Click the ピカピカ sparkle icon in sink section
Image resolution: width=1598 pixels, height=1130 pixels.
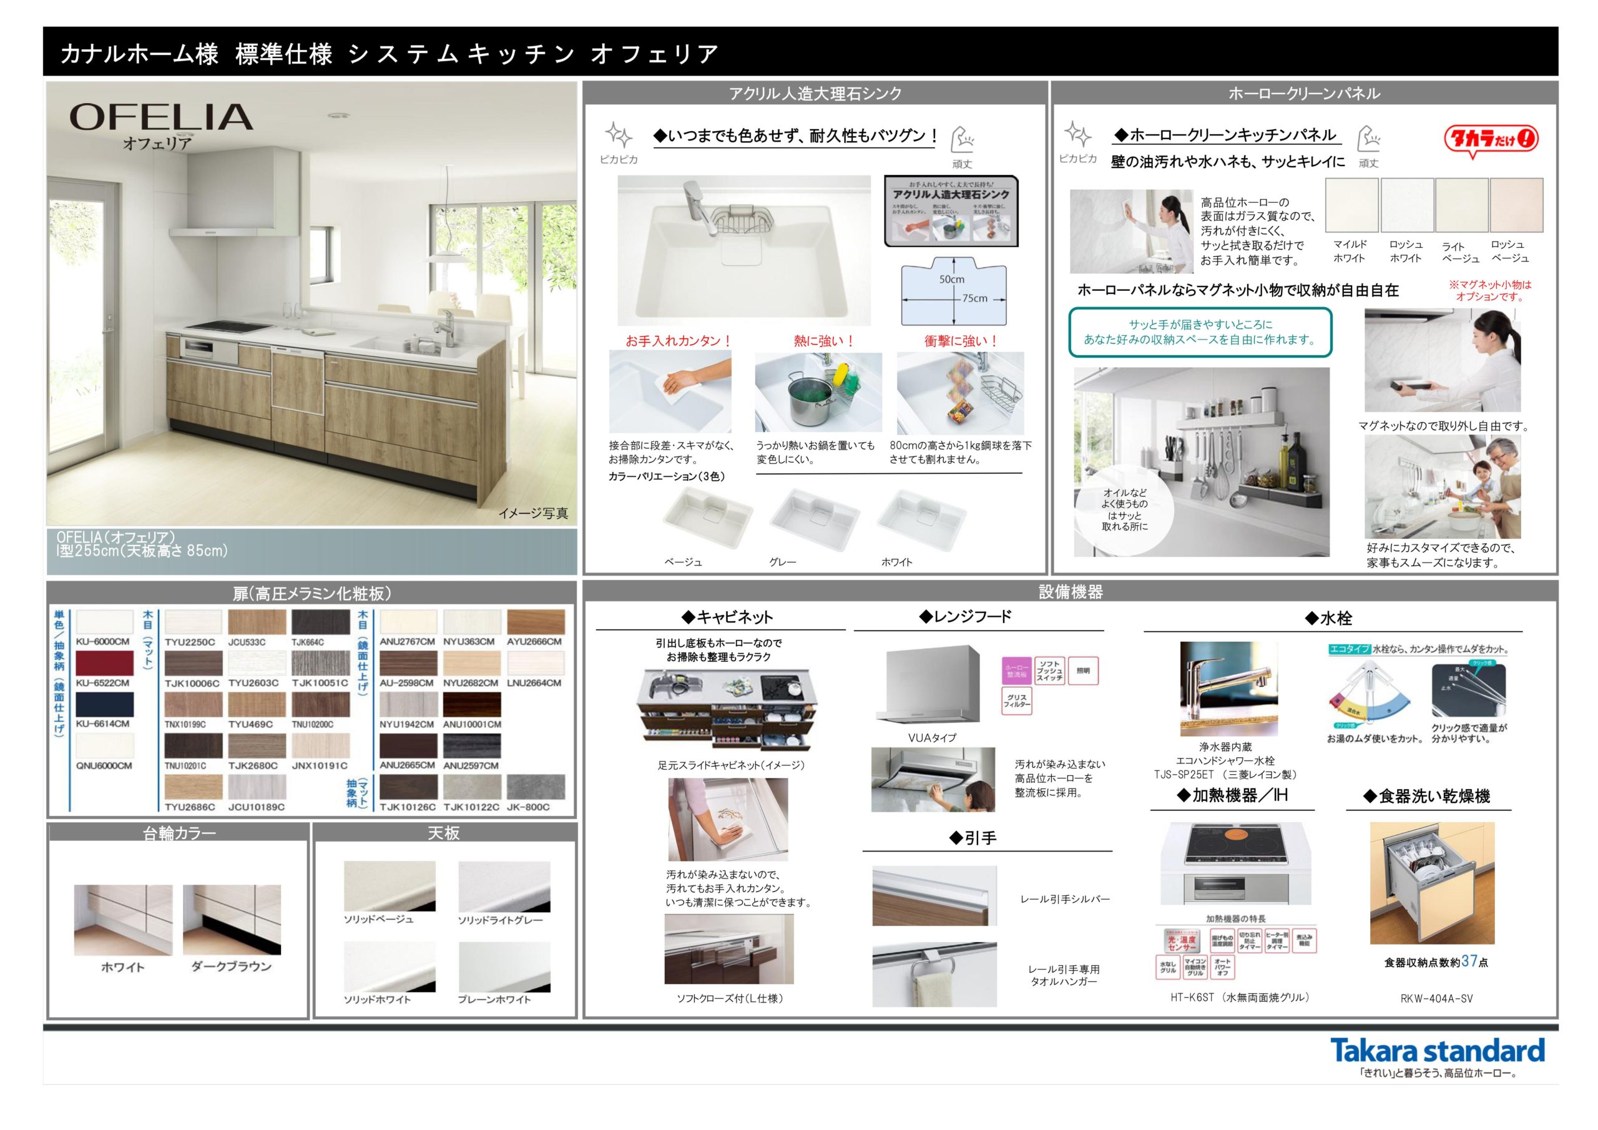pyautogui.click(x=618, y=135)
